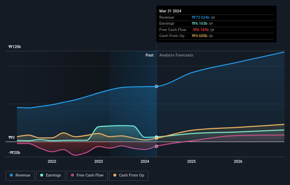Click the Revenue value ₩73.024b
The width and height of the screenshot is (290, 185).
pyautogui.click(x=201, y=17)
